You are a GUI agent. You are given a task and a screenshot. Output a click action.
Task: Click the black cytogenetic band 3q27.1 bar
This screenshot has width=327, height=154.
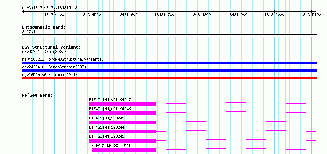169,36
